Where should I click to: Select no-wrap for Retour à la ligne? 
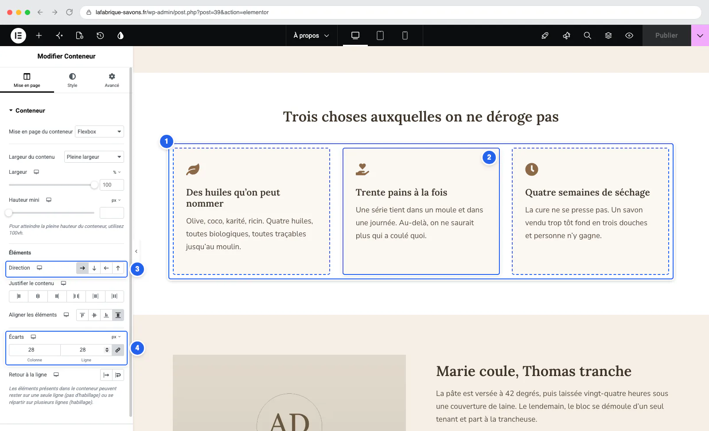pos(106,375)
